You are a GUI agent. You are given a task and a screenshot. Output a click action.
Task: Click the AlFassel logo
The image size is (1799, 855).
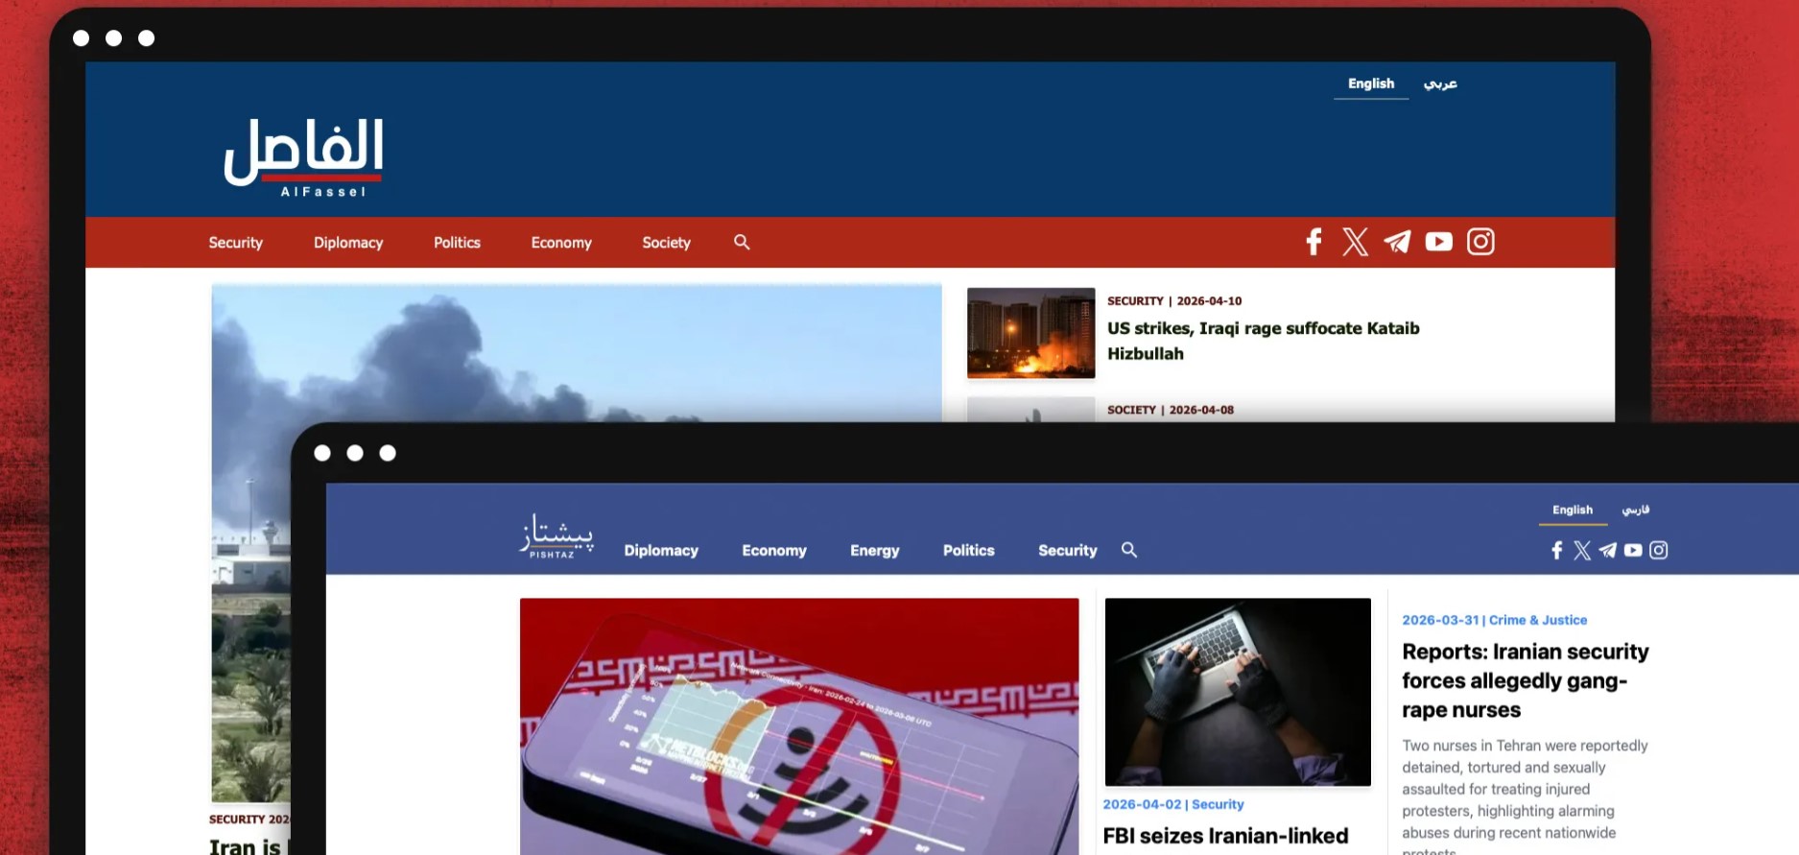pos(303,157)
